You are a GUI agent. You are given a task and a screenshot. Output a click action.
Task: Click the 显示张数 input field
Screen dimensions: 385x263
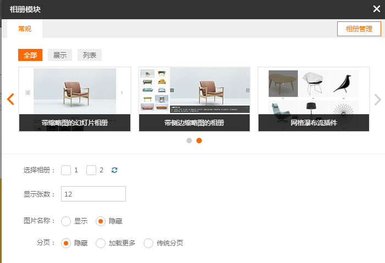(94, 194)
